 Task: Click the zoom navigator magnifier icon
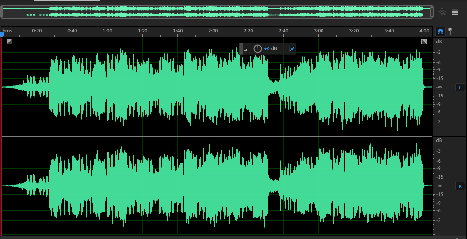coord(442,12)
